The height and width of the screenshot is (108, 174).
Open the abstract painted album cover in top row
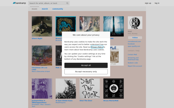90,24
